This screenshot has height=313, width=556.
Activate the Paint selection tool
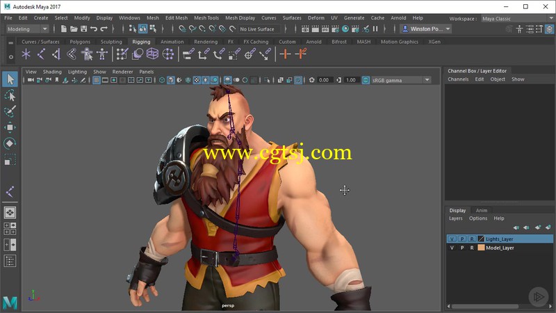point(10,111)
